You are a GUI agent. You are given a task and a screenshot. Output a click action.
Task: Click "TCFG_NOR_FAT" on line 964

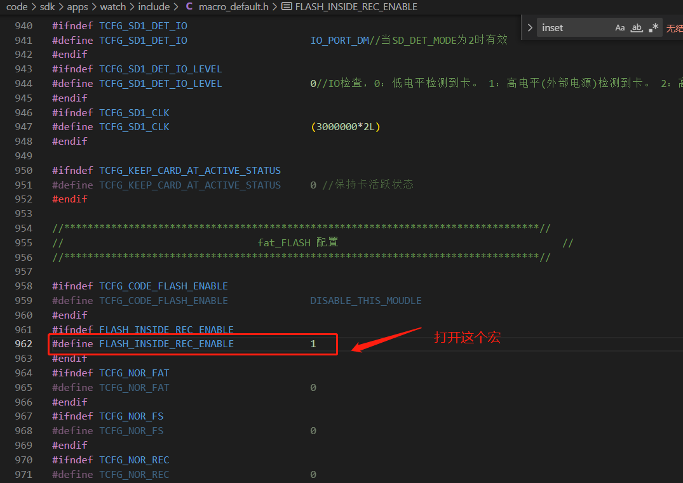click(134, 373)
